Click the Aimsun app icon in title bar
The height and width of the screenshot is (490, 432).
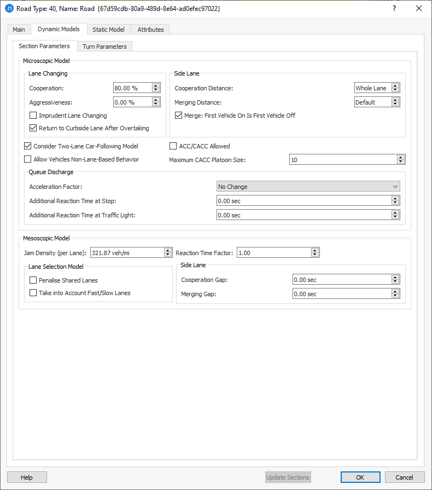(x=9, y=8)
